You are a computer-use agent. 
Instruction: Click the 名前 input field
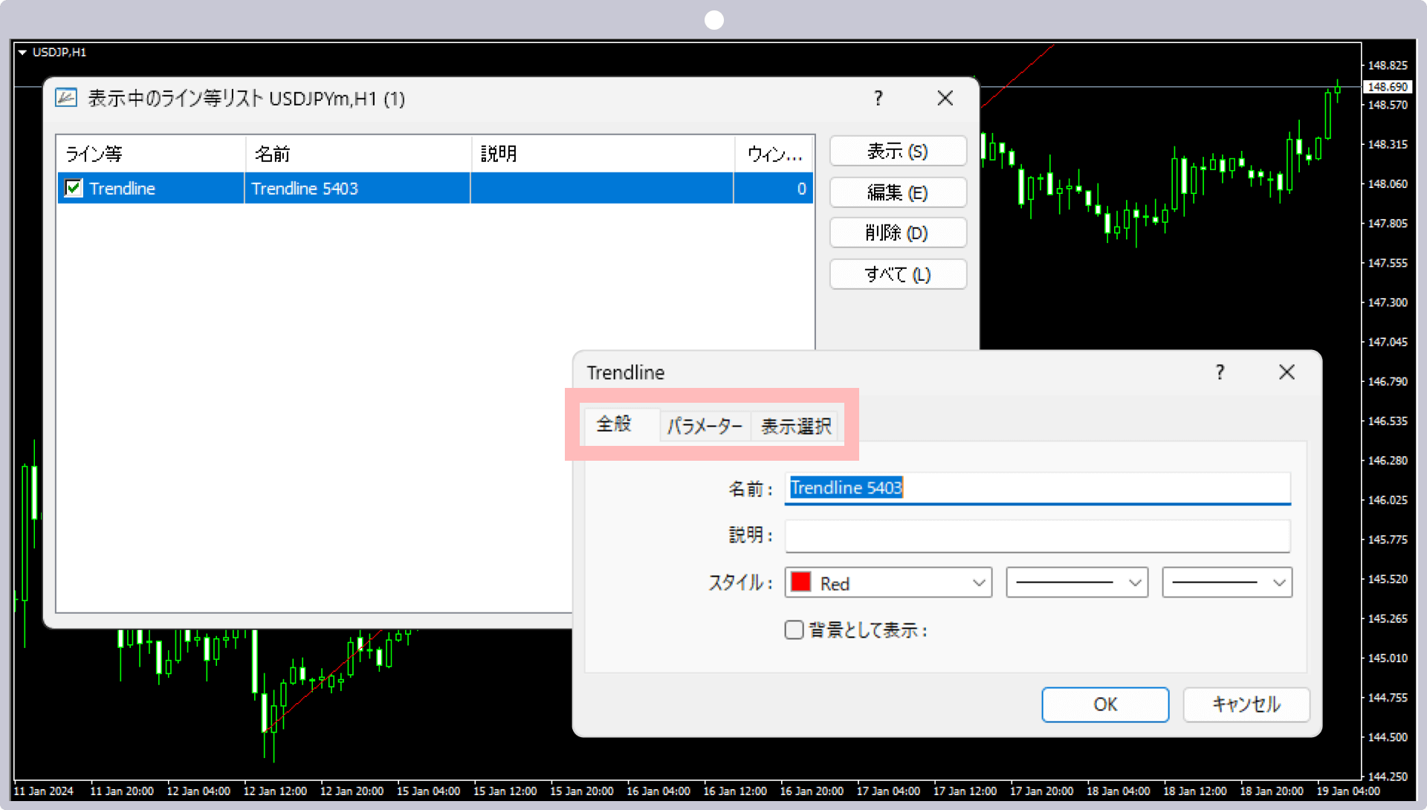coord(1038,488)
